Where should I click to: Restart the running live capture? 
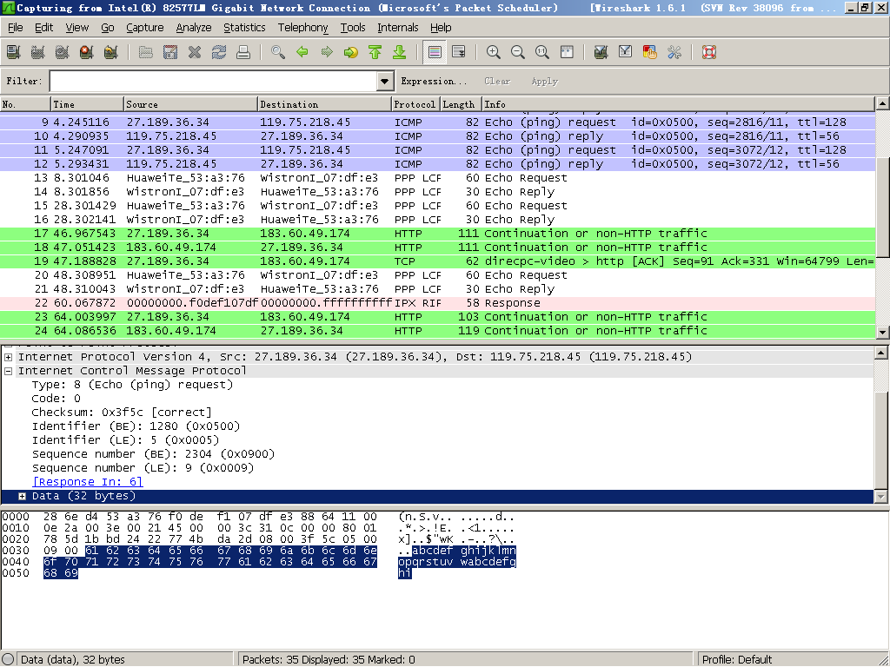[110, 52]
